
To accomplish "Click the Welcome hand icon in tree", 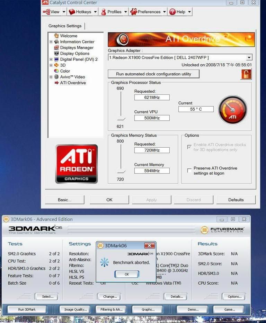I will pos(56,36).
